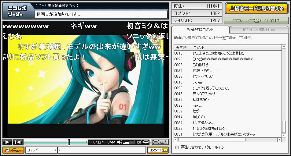Sort by 再生時 column header

pyautogui.click(x=182, y=47)
